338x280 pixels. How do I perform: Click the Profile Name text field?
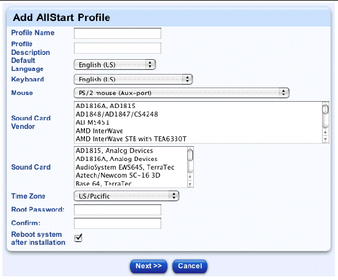click(x=118, y=33)
